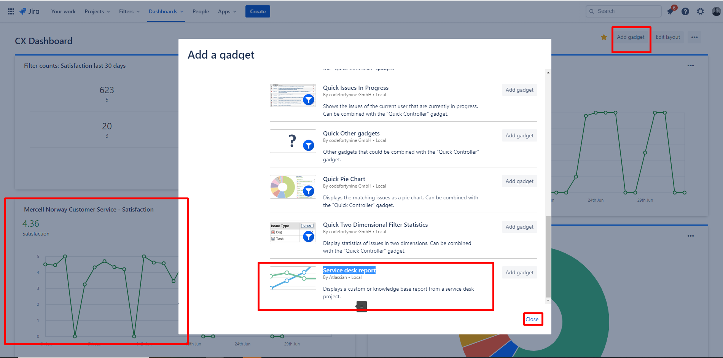Add the Service desk report gadget

(519, 272)
